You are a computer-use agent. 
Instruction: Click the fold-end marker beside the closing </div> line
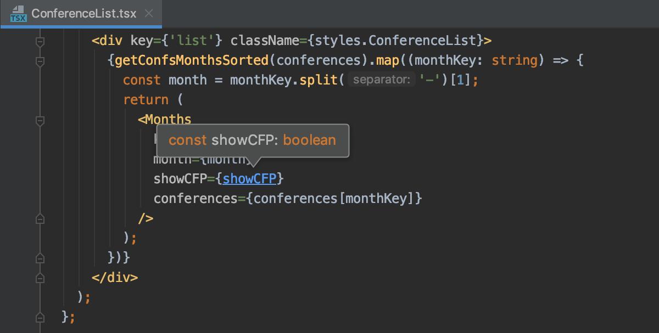[40, 278]
